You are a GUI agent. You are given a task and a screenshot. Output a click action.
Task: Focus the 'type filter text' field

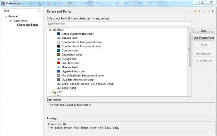point(119,24)
